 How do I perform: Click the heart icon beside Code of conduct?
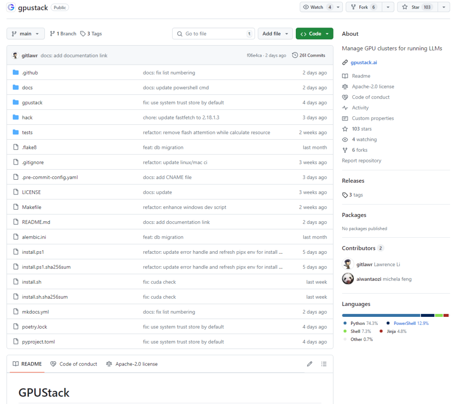coord(345,97)
